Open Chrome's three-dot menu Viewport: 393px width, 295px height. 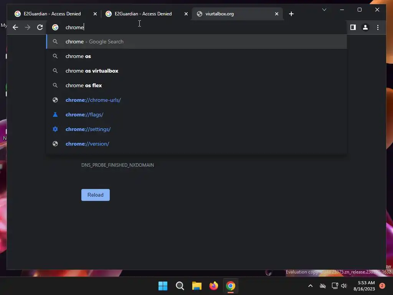(378, 27)
